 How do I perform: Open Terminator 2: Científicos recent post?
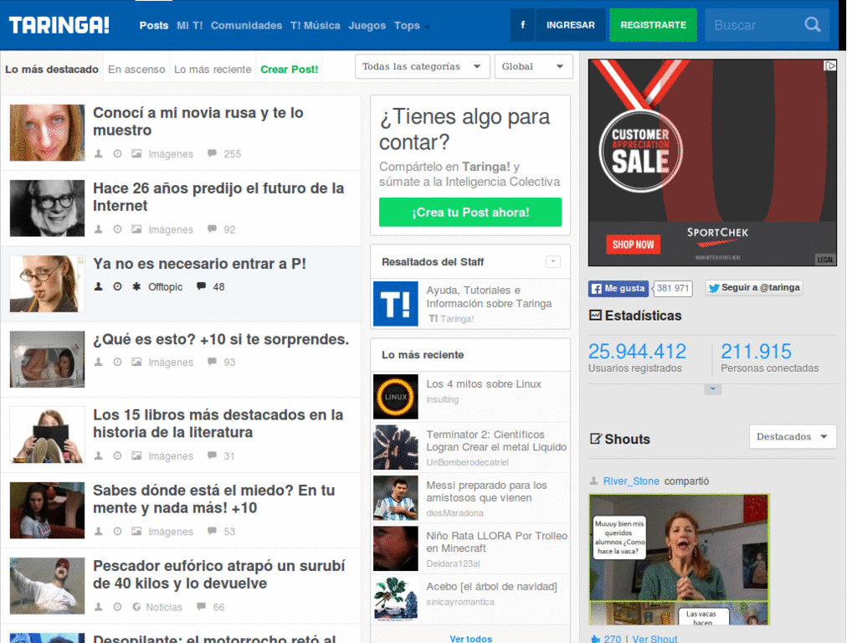[496, 440]
